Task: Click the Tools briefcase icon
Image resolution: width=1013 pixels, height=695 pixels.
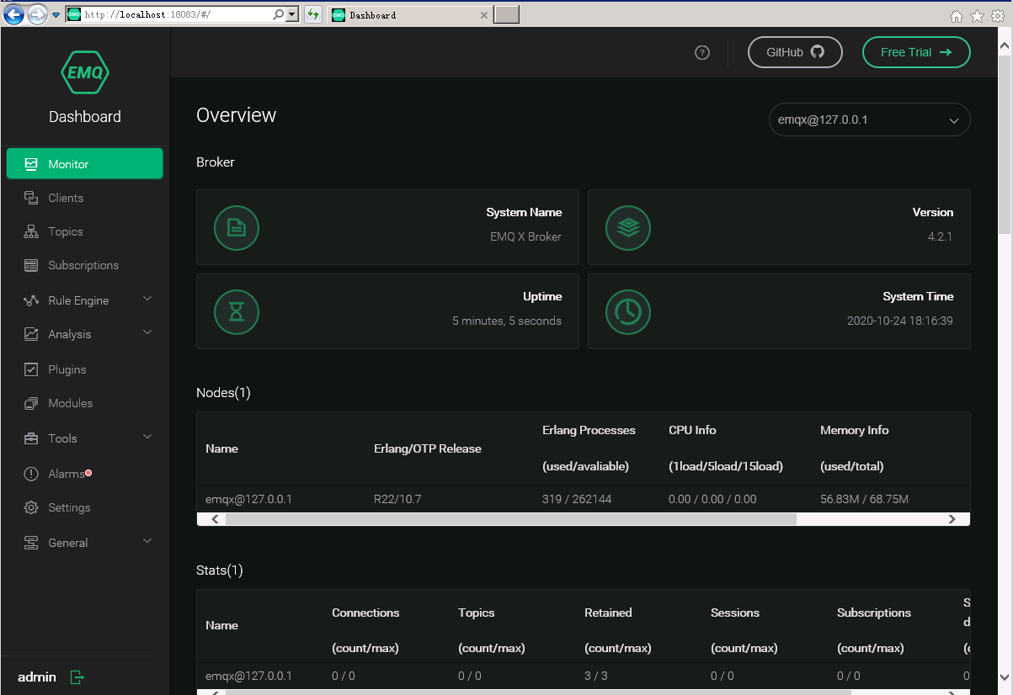Action: click(x=31, y=438)
